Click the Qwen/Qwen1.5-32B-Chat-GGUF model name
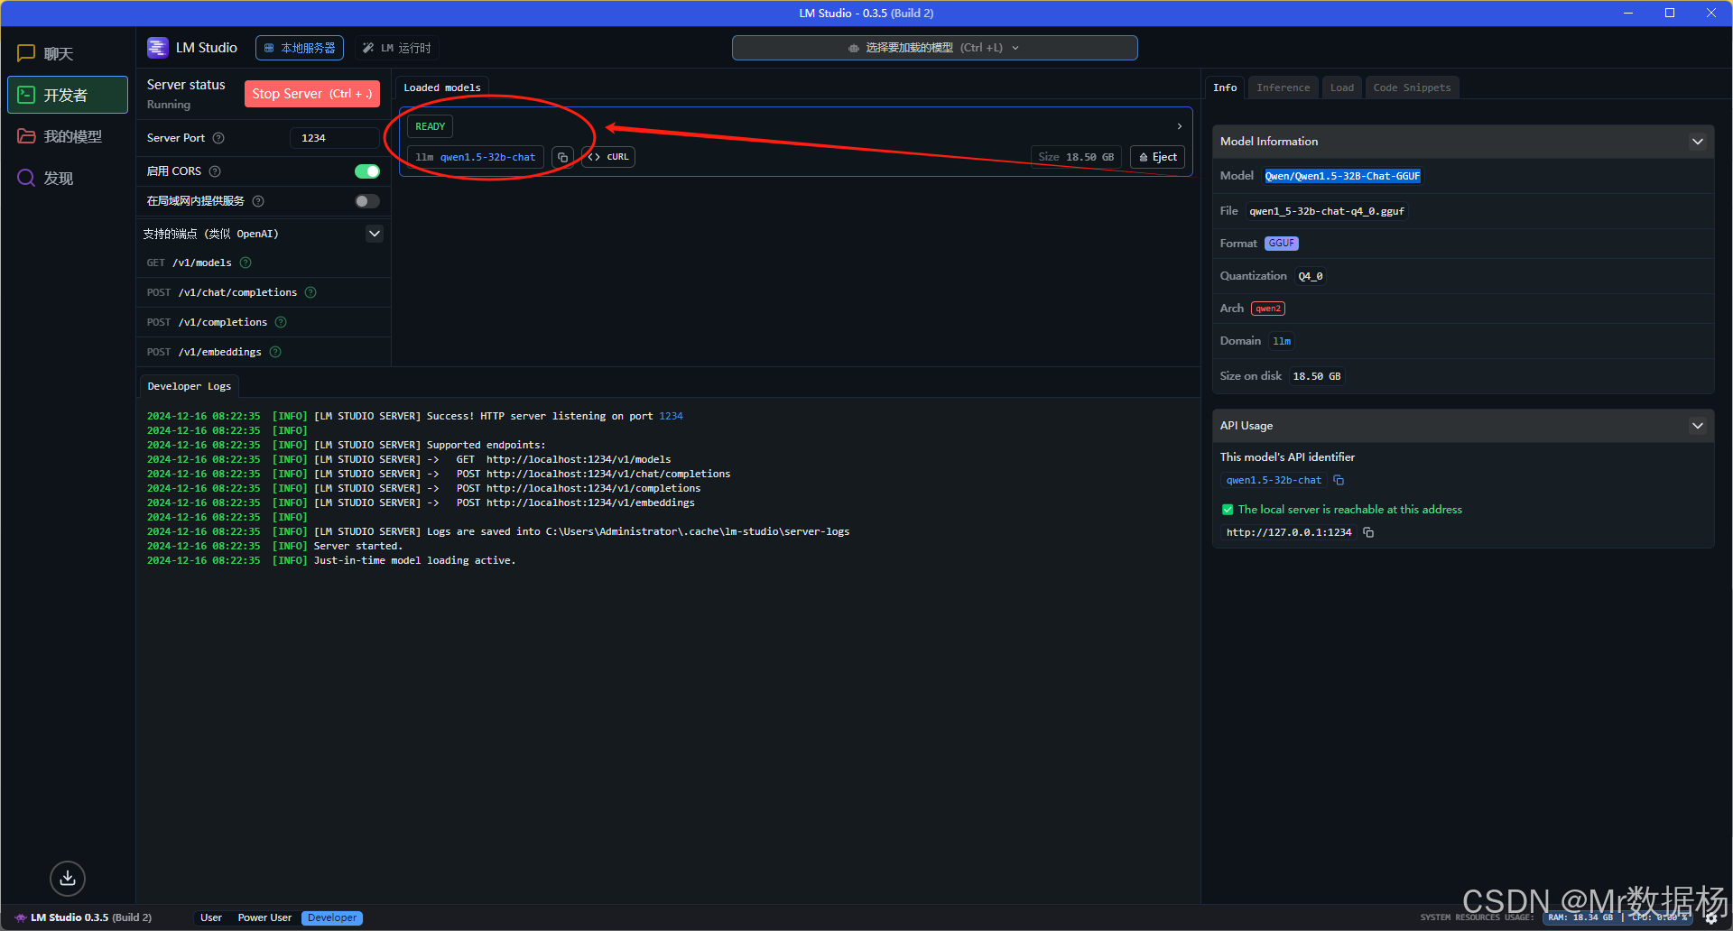1733x931 pixels. coord(1342,176)
